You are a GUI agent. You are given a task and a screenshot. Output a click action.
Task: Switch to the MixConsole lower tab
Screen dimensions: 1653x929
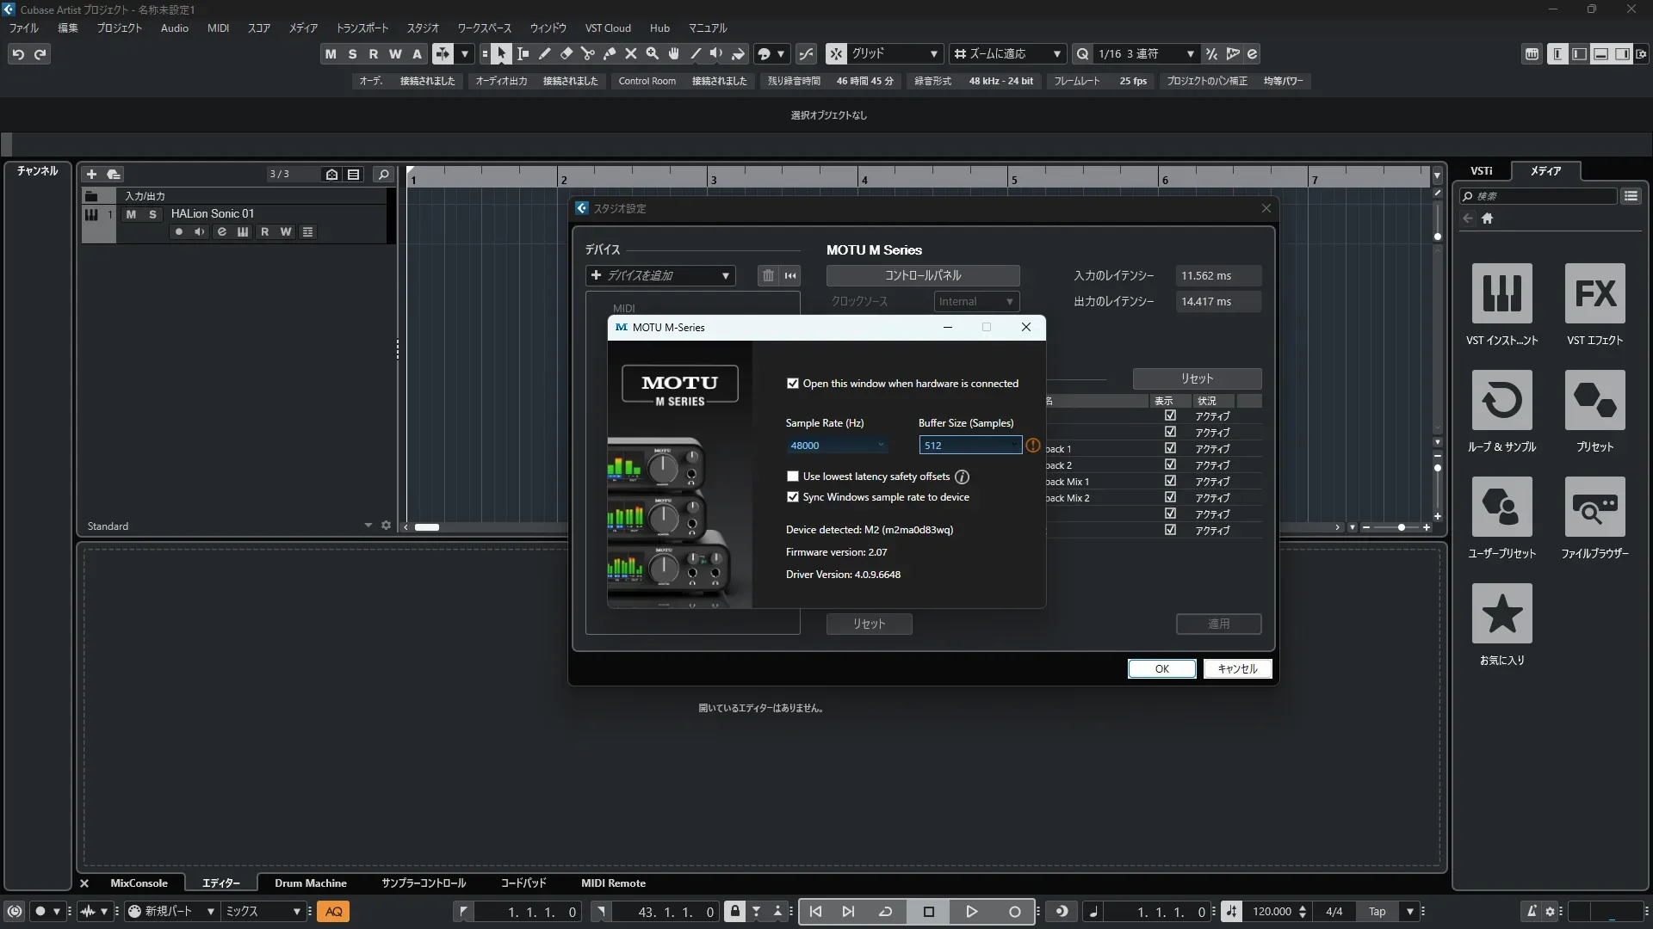pos(139,883)
